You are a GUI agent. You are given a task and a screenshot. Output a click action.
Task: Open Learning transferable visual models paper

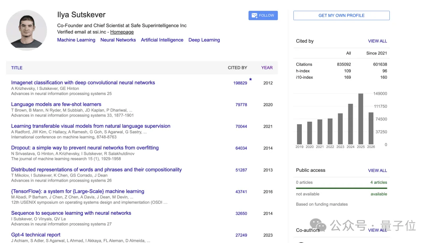[90, 126]
